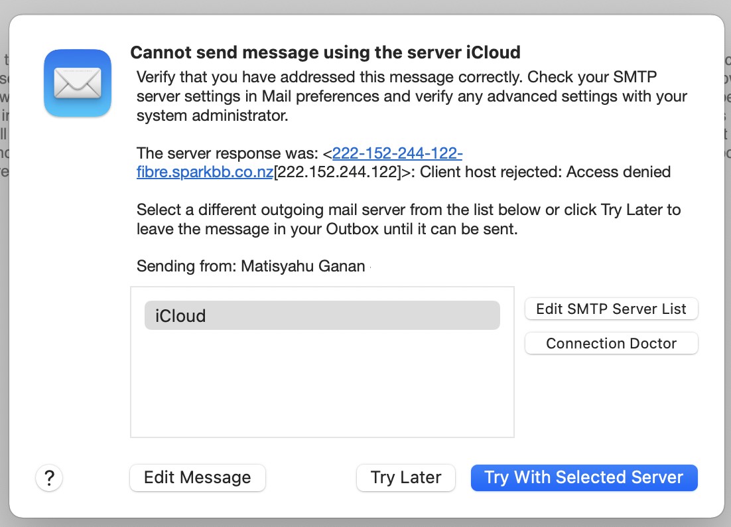Click "The server response was:" text
The width and height of the screenshot is (731, 527).
coord(228,154)
